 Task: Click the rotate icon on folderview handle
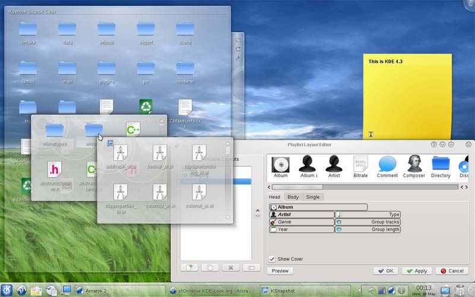tap(238, 49)
